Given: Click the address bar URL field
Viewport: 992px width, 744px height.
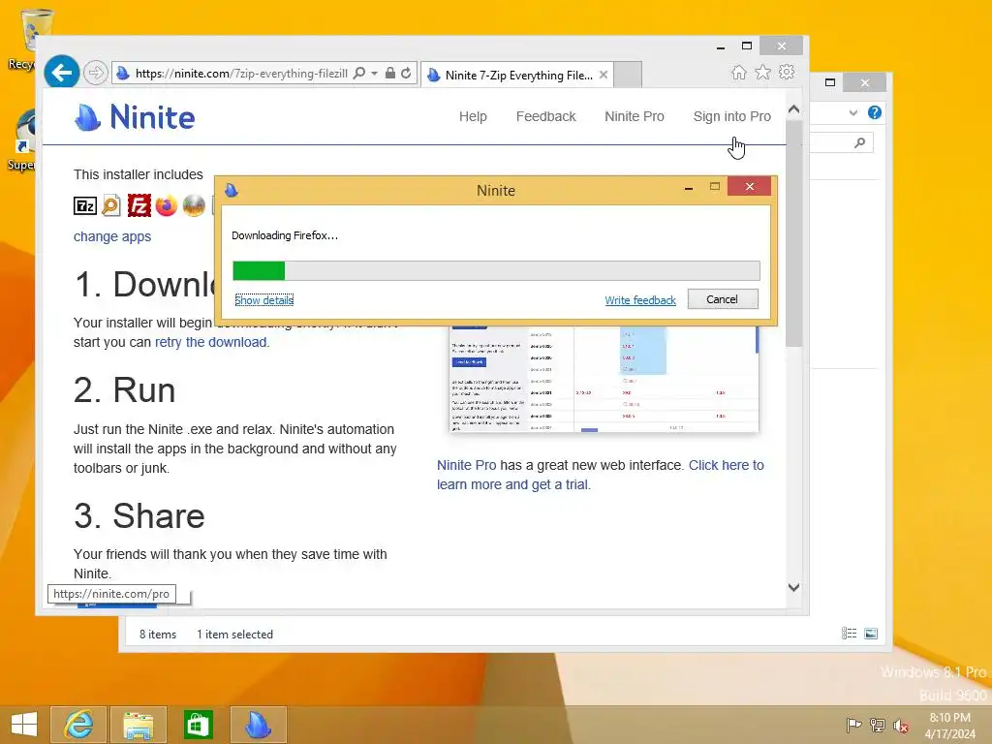Looking at the screenshot, I should (241, 74).
